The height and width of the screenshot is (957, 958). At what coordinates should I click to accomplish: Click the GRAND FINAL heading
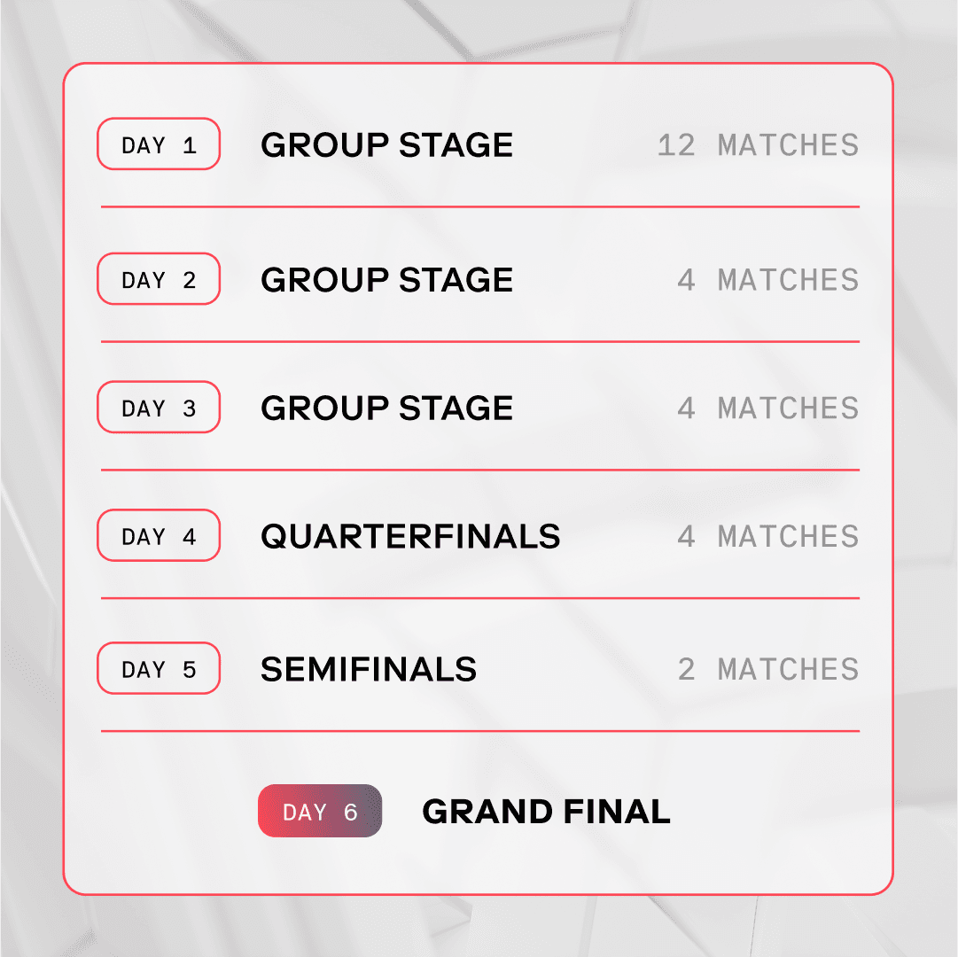coord(546,812)
